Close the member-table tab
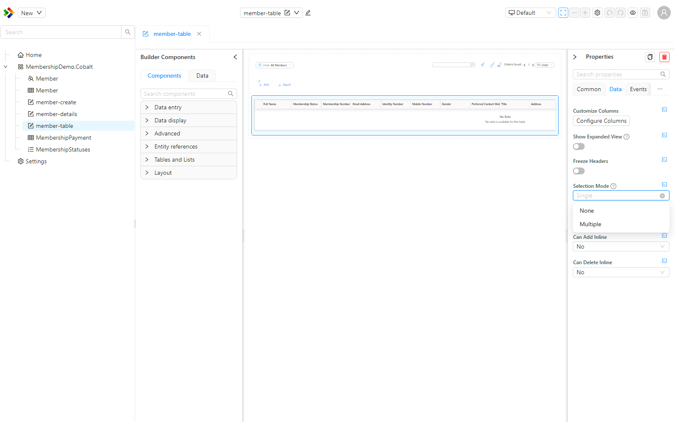The width and height of the screenshot is (675, 422). (199, 34)
